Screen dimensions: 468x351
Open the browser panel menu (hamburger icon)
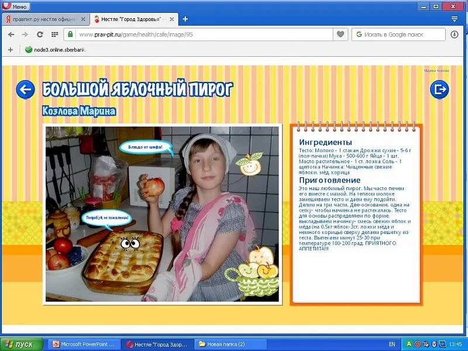click(x=453, y=18)
